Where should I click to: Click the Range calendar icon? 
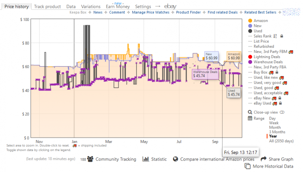click(250, 118)
